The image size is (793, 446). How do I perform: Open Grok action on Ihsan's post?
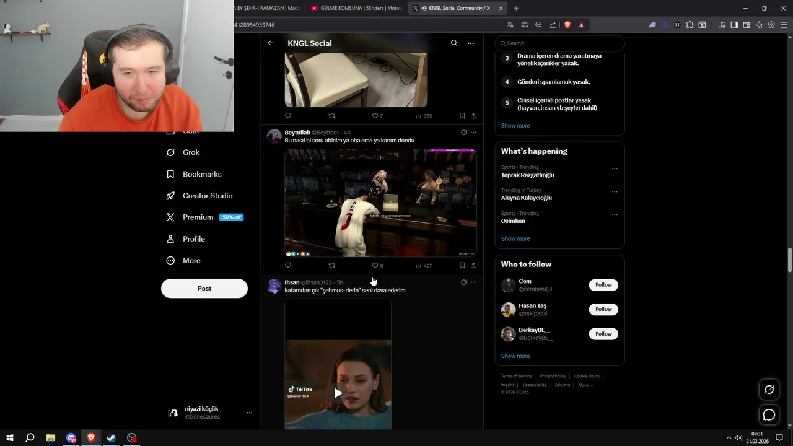click(463, 282)
